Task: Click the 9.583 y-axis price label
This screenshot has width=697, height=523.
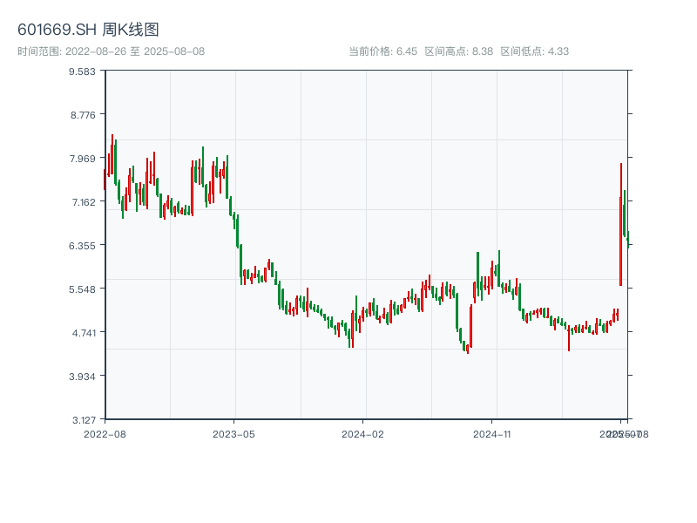Action: point(82,71)
